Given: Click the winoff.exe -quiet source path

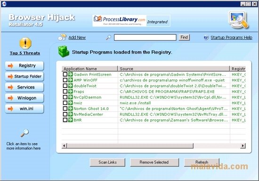Looking at the screenshot, I should (x=172, y=80).
